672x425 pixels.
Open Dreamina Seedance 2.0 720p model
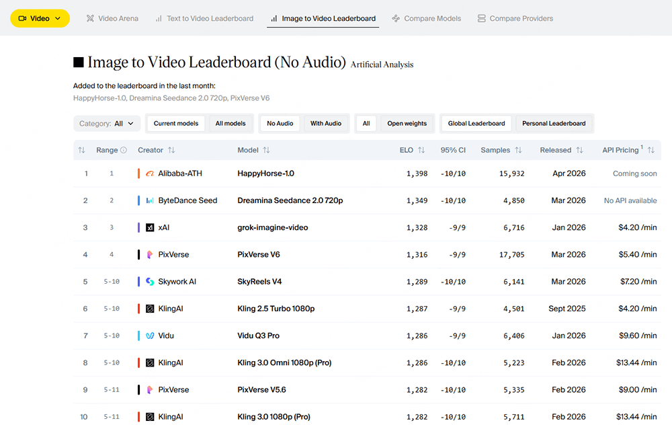tap(290, 200)
